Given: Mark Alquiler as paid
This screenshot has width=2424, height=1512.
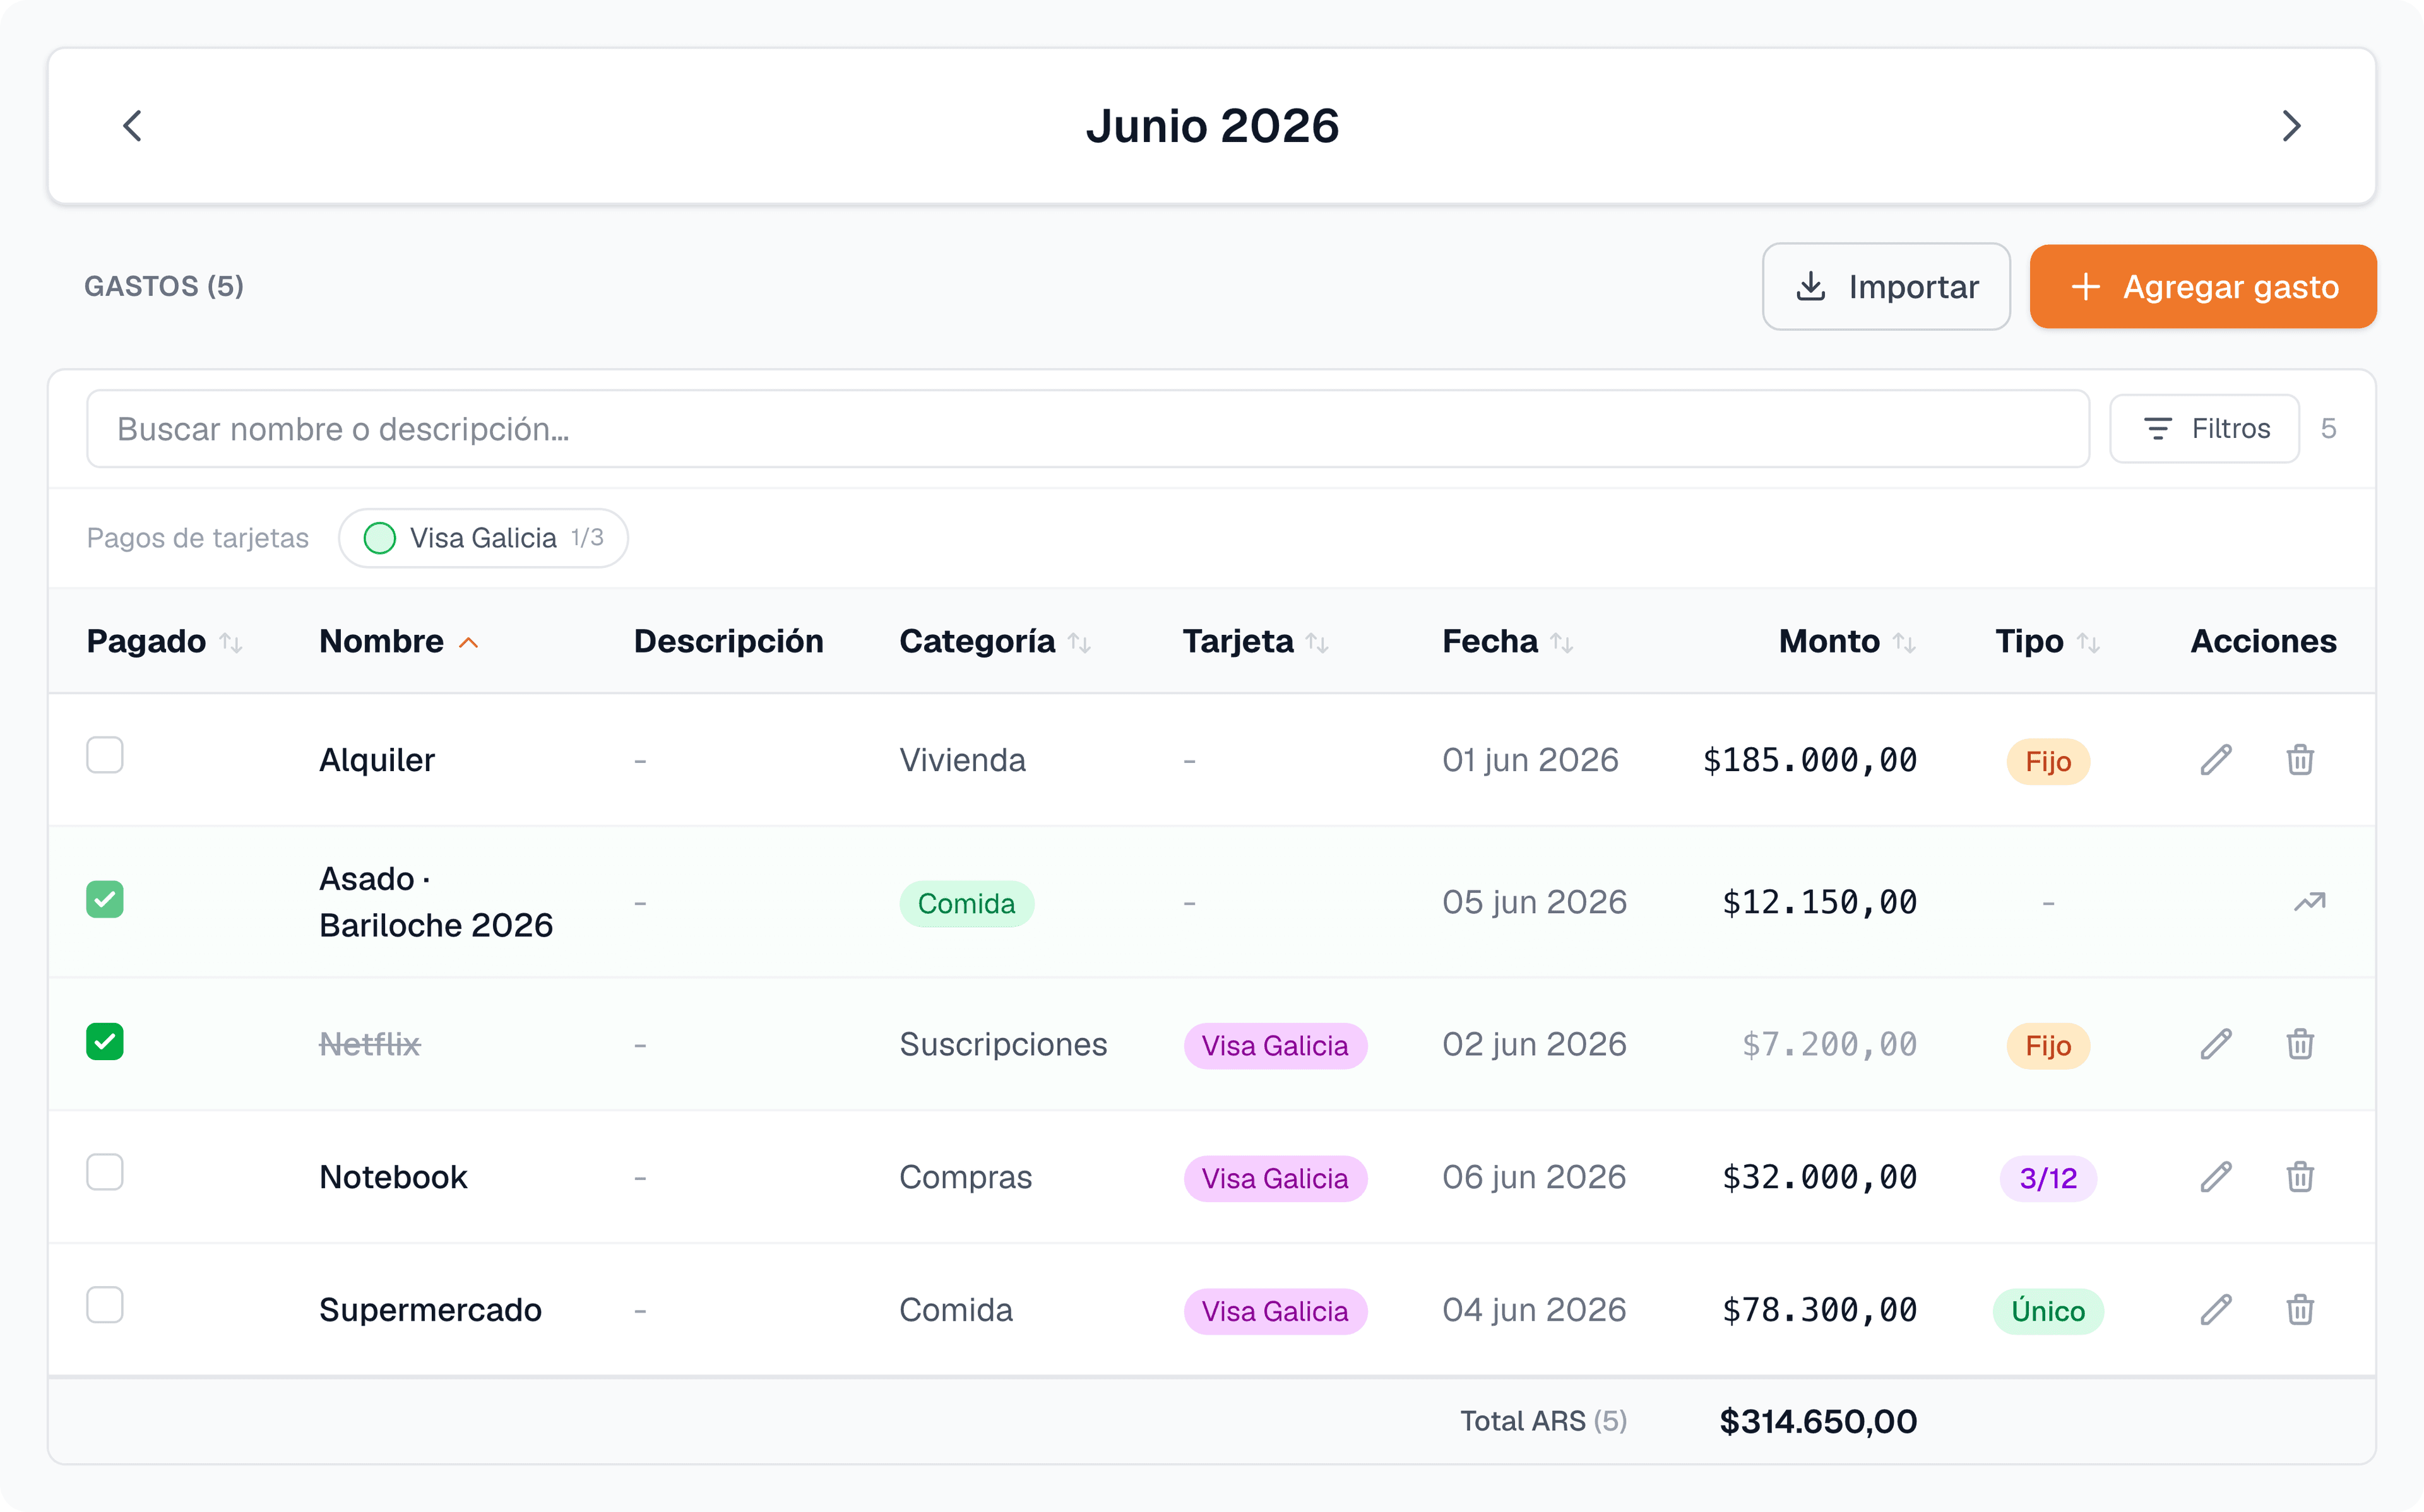Looking at the screenshot, I should [105, 755].
